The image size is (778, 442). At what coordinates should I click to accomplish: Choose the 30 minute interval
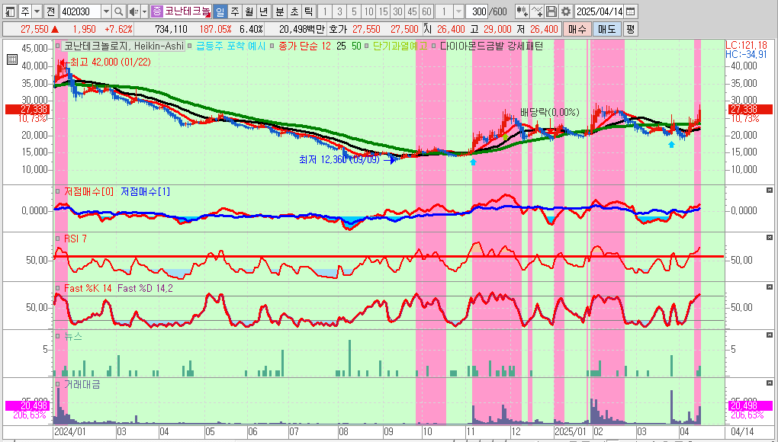[397, 11]
